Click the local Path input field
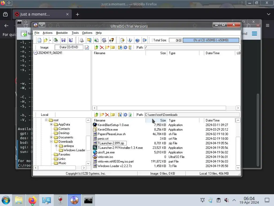The width and height of the screenshot is (274, 206). pos(192,115)
